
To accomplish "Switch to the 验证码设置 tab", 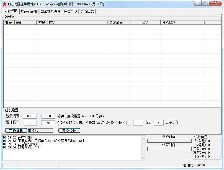I will tap(29, 11).
